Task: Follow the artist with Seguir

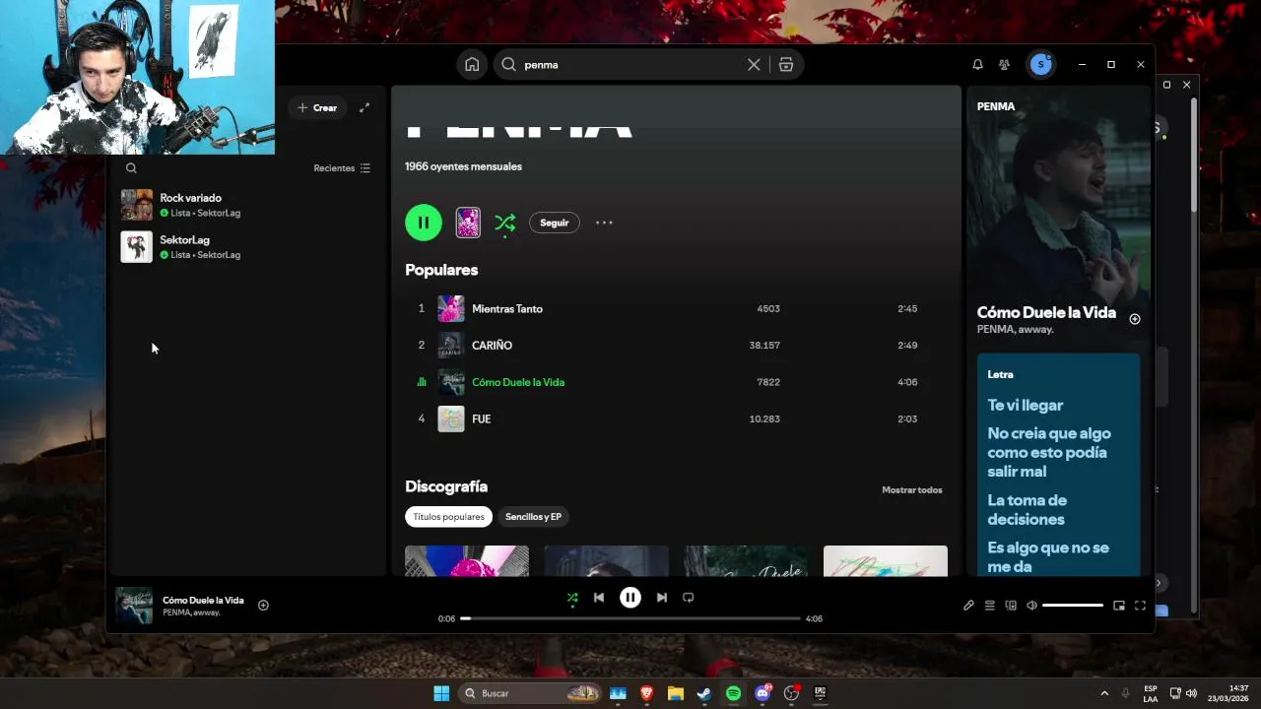Action: [555, 223]
